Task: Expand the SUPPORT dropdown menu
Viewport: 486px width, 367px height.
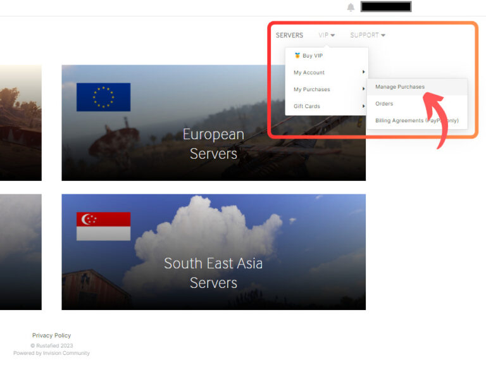Action: [367, 35]
